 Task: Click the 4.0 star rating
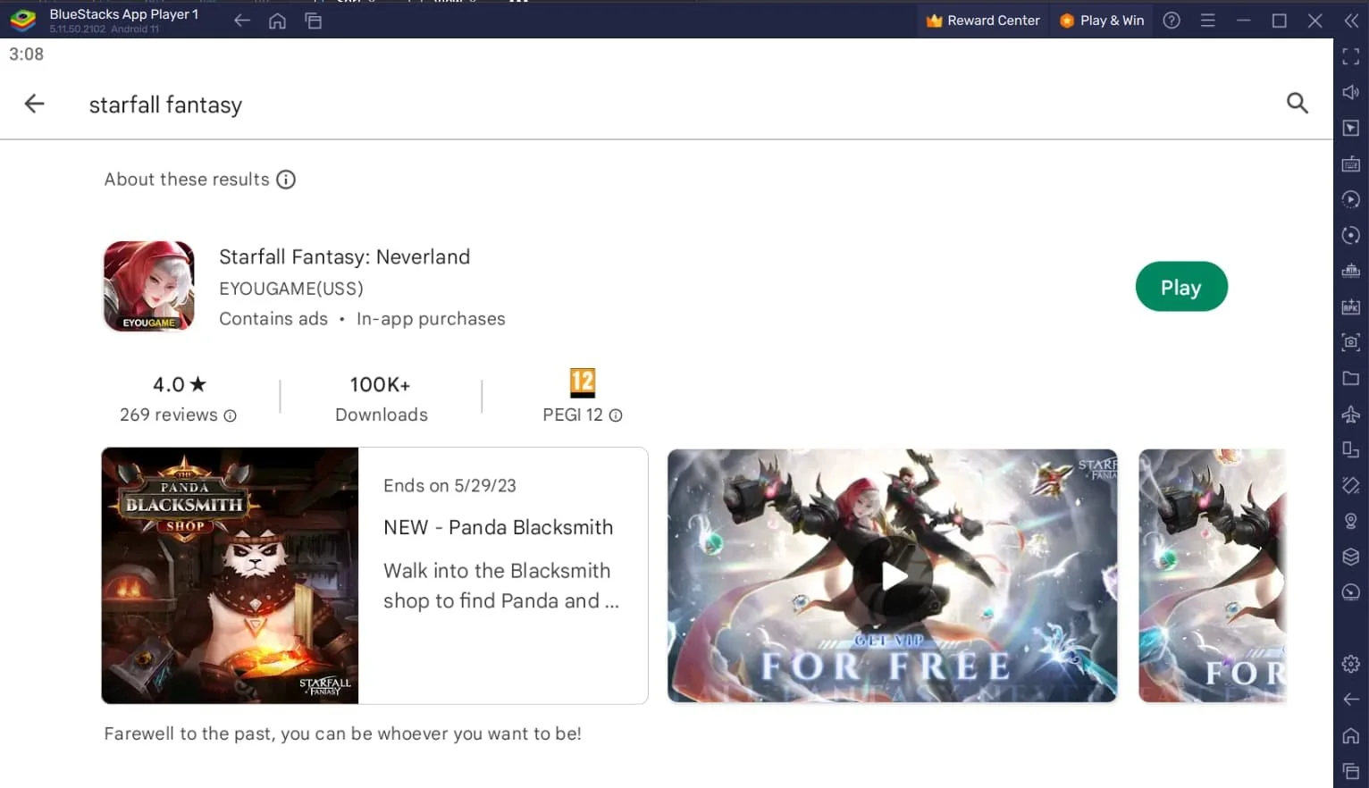(x=179, y=384)
